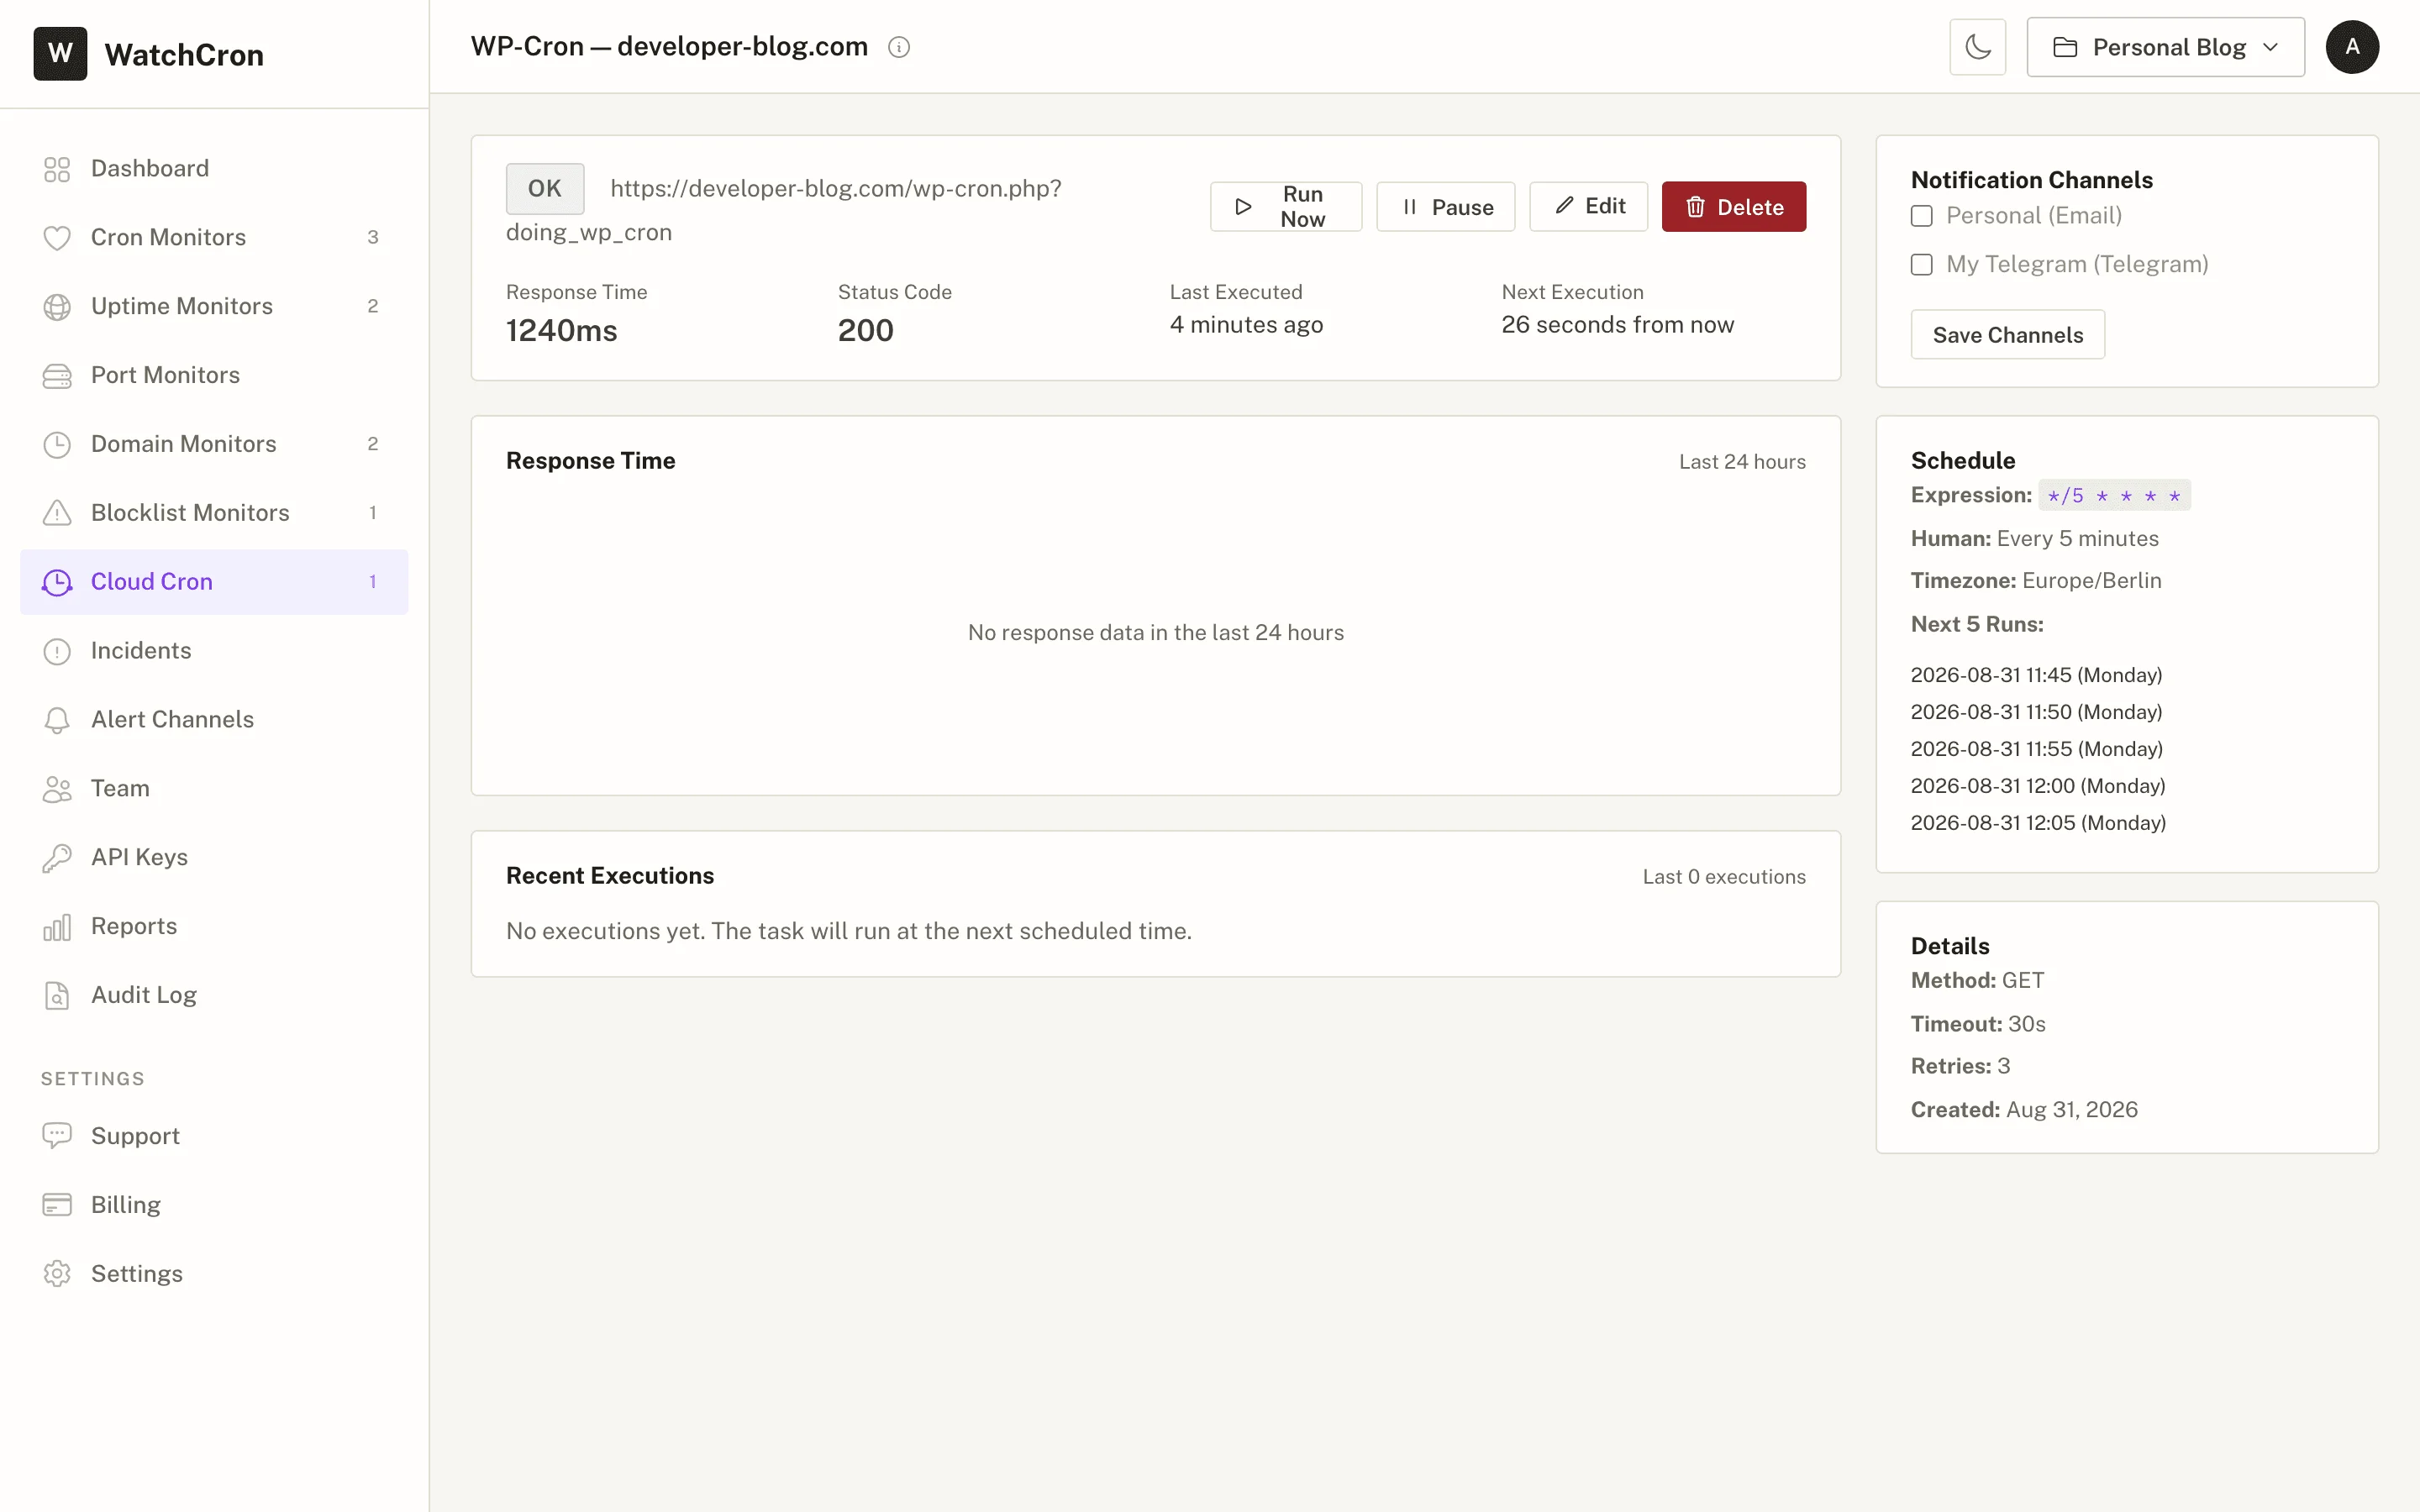Viewport: 2420px width, 1512px height.
Task: Click the 2026-08-31 11:45 (Monday) run entry
Action: pos(2036,676)
